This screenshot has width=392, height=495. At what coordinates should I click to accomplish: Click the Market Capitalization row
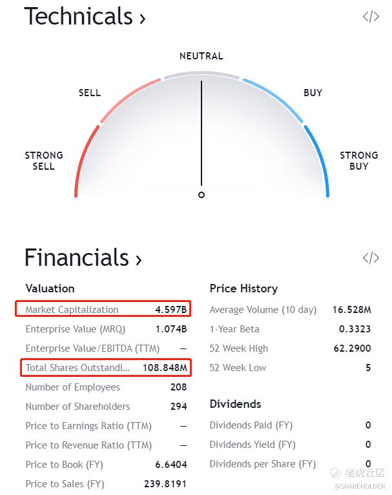103,308
